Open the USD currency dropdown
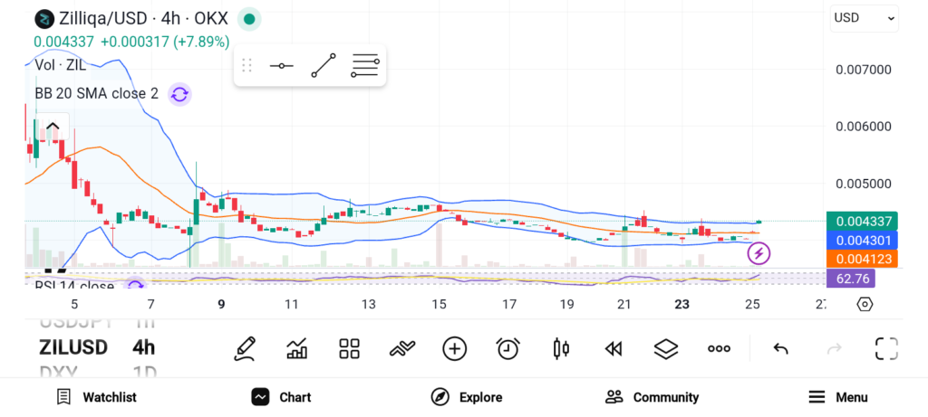Viewport: 928px width, 417px height. coord(864,18)
